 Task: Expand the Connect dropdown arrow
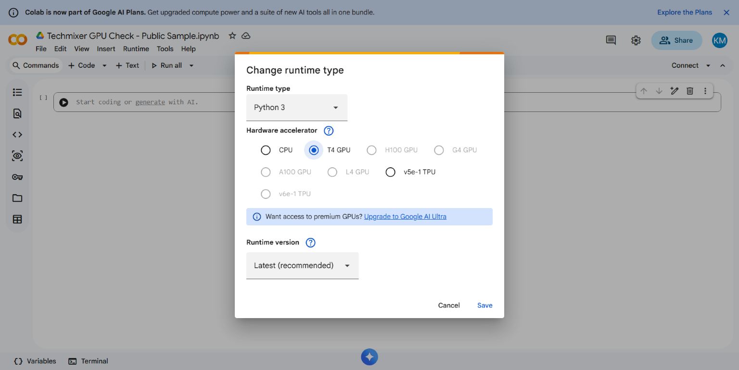[708, 66]
